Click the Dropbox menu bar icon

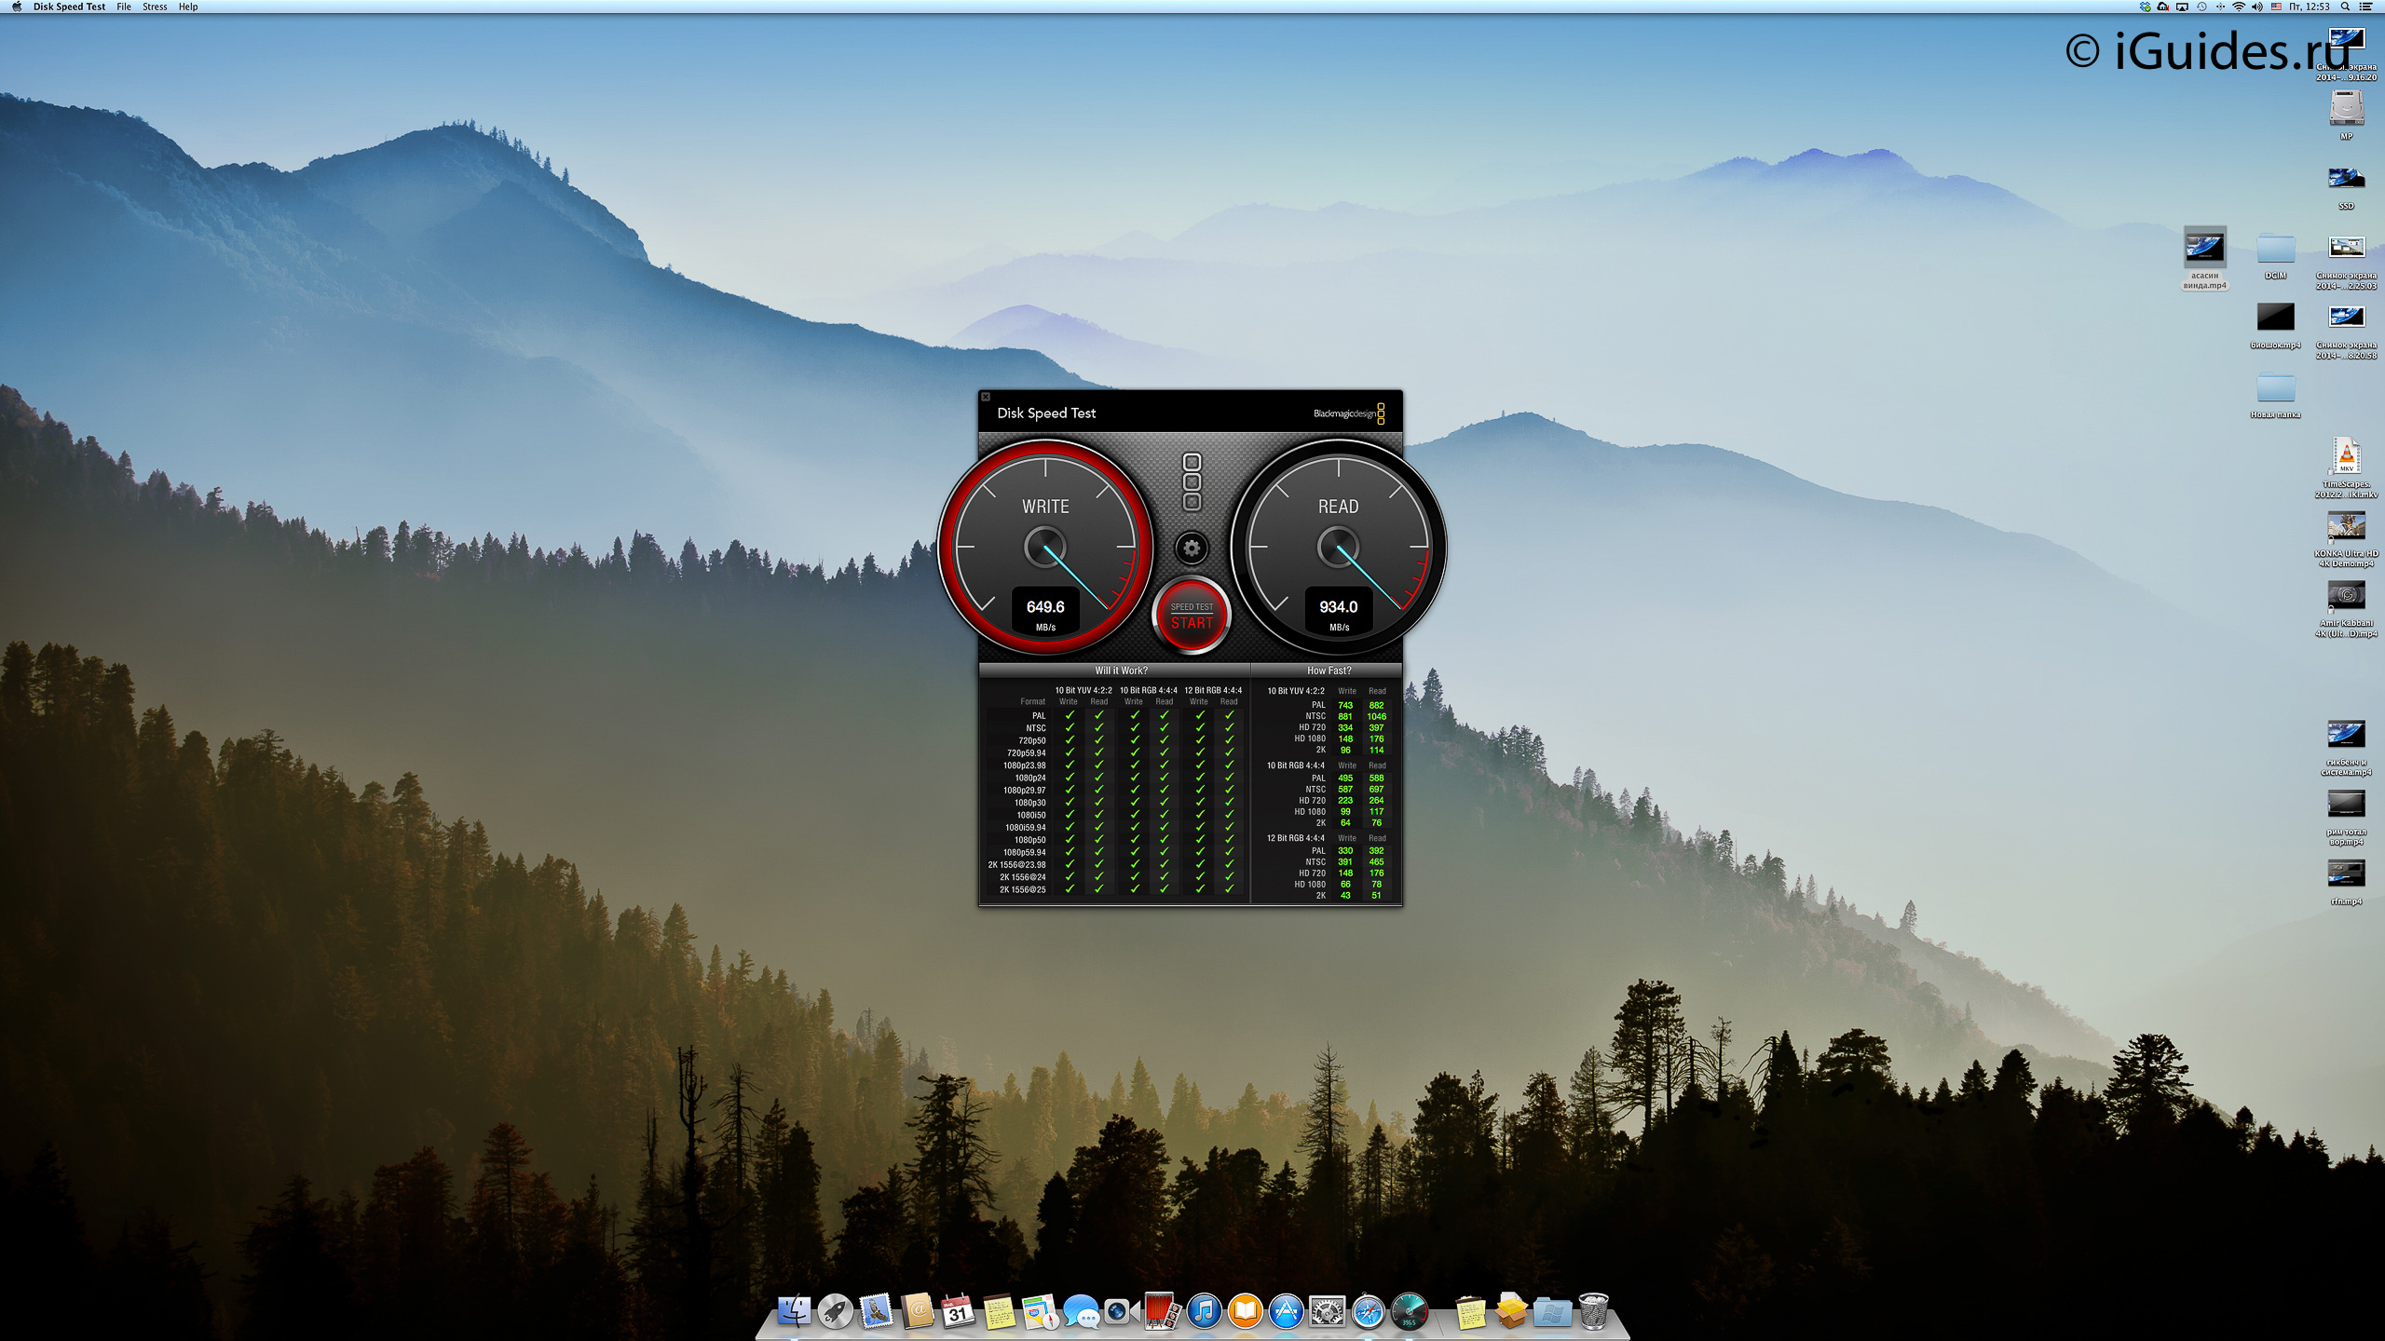tap(2145, 7)
